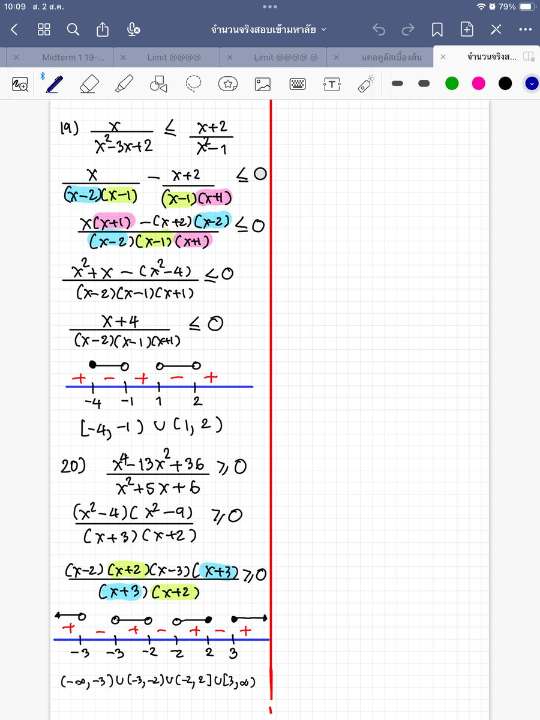Viewport: 540px width, 720px height.
Task: Open the three-dot more options menu
Action: click(x=525, y=29)
